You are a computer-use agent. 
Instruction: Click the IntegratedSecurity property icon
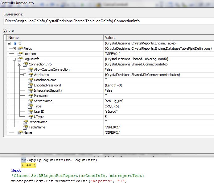pos(31,90)
